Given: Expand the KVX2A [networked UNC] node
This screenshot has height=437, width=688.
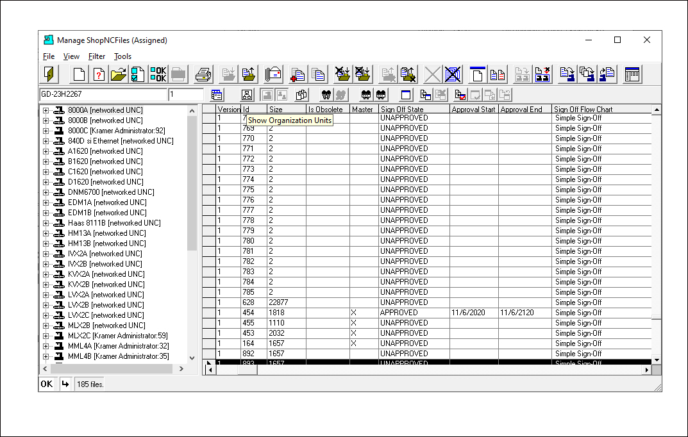Looking at the screenshot, I should tap(46, 274).
